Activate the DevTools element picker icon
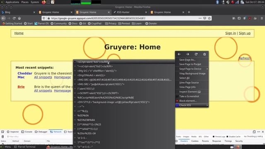Screen dimensions: 265x149 tap(2, 132)
